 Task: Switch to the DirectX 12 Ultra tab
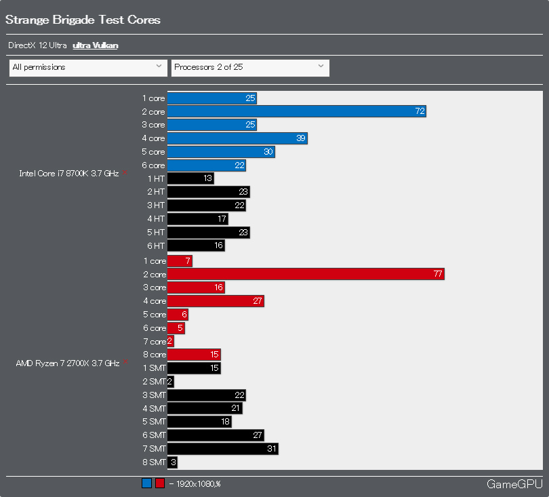(37, 45)
